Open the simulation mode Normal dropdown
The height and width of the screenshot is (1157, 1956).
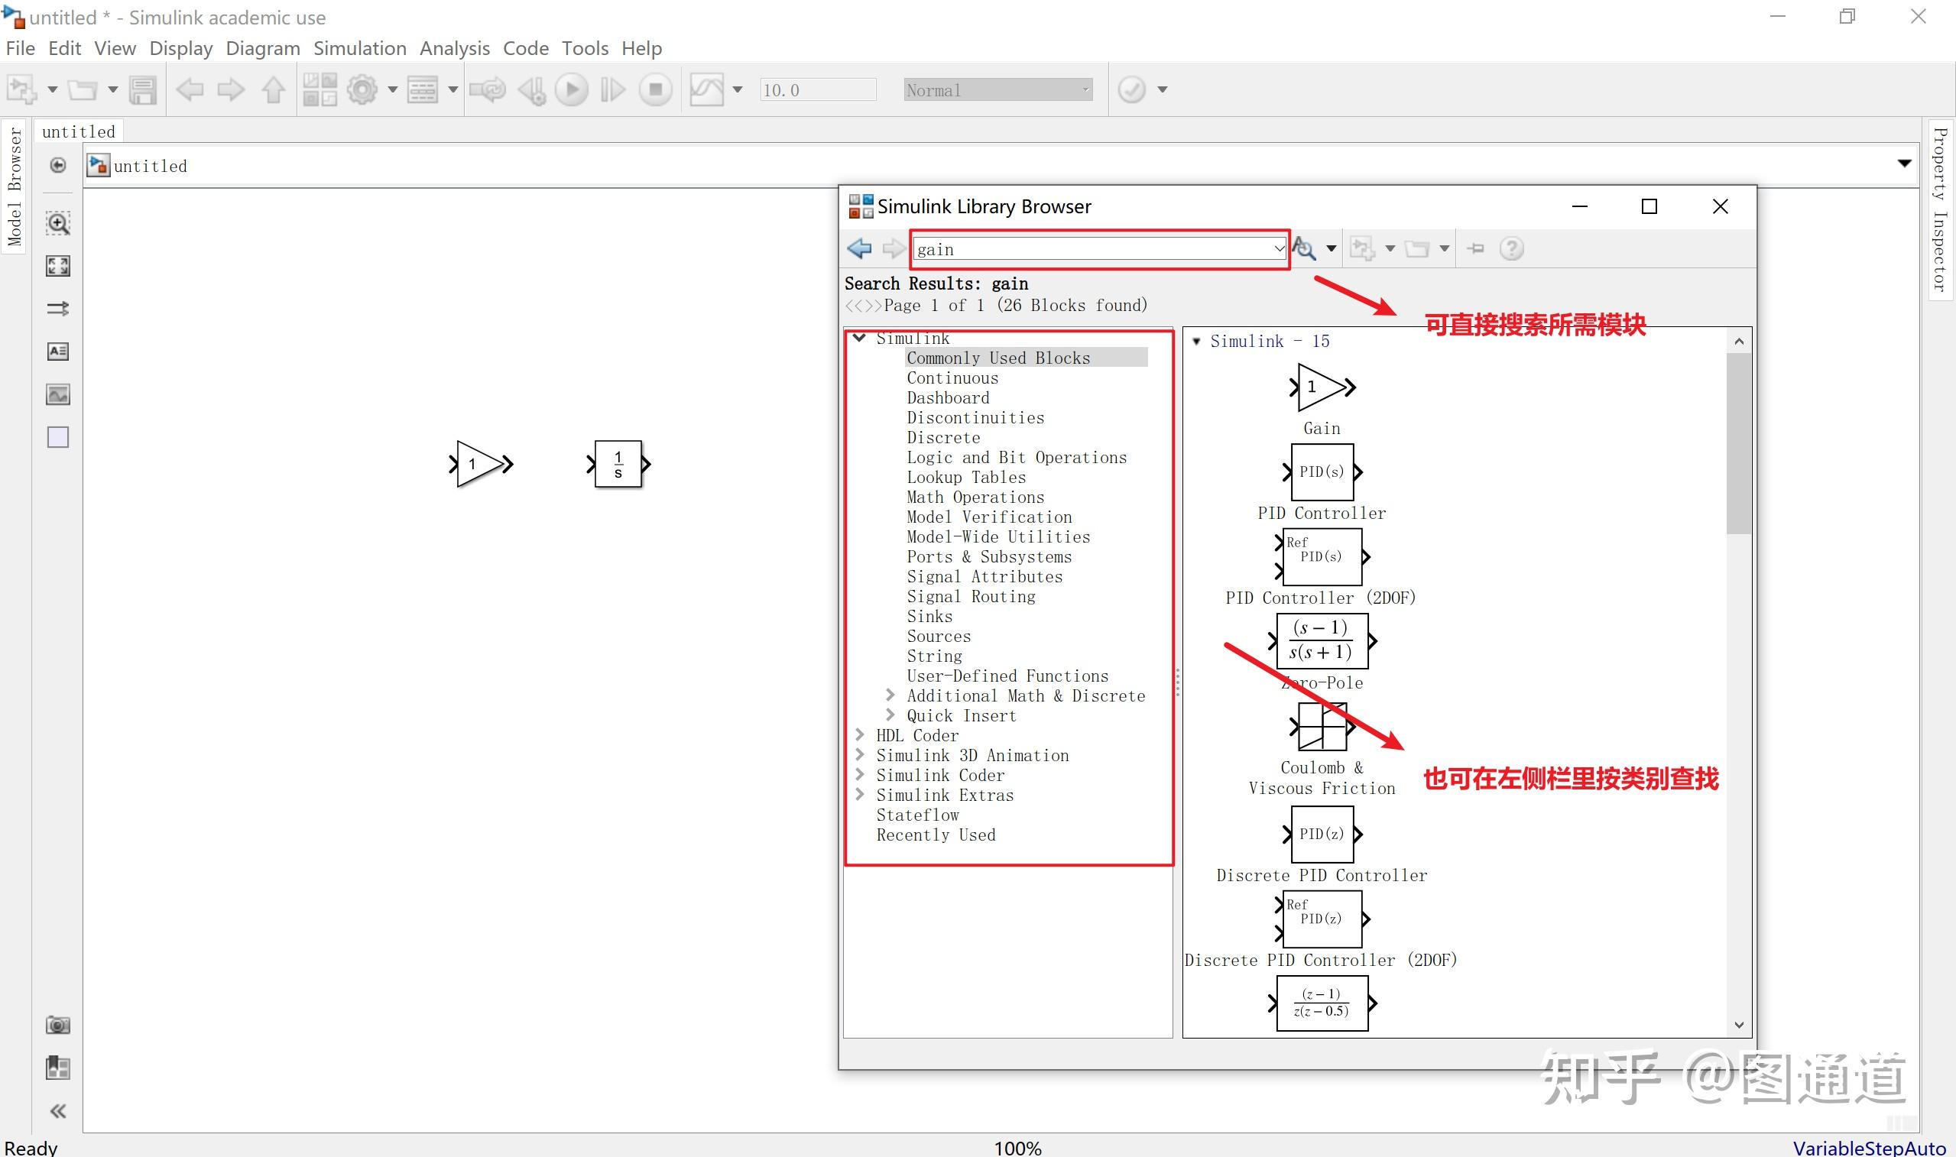(998, 89)
